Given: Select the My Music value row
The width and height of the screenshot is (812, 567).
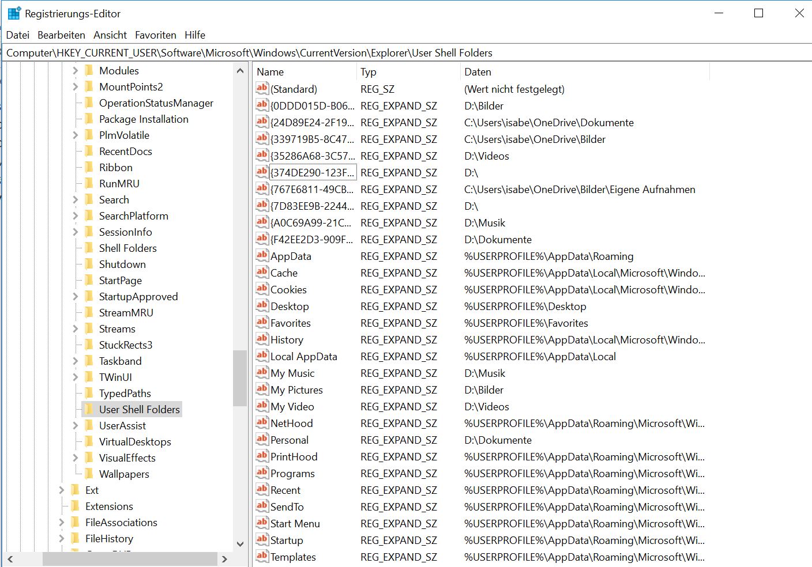Looking at the screenshot, I should [480, 373].
